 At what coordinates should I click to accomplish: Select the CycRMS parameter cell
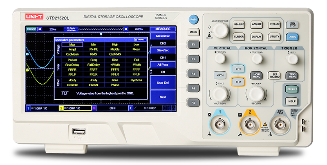tap(115, 54)
